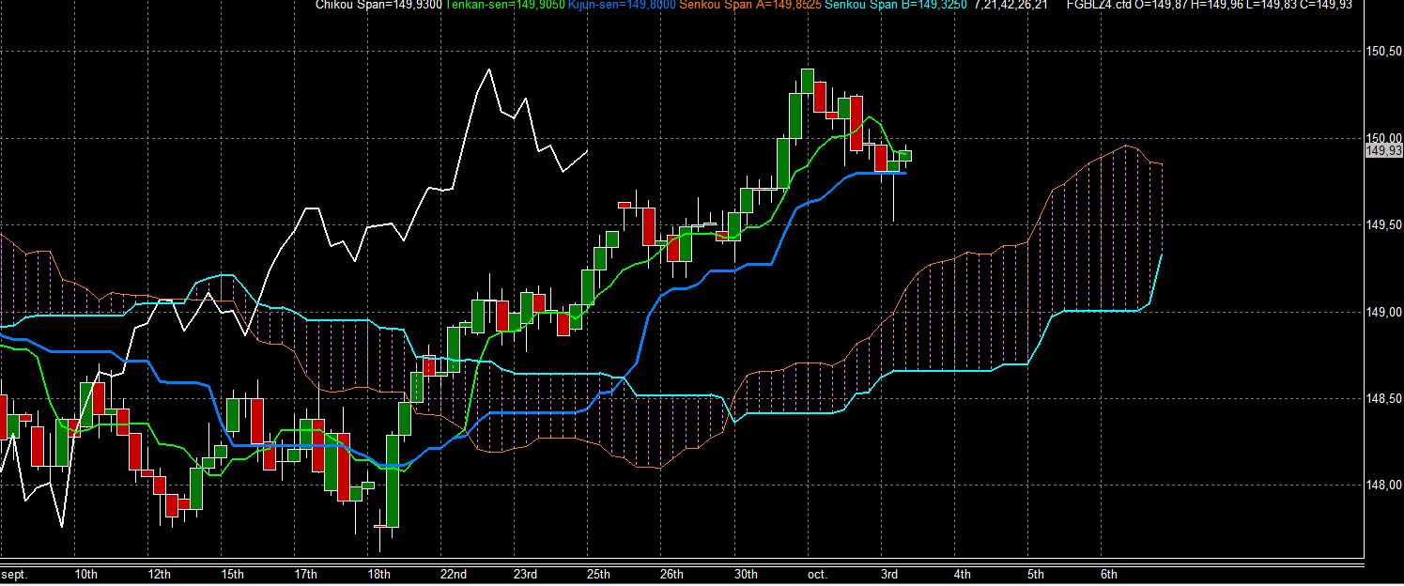
Task: Click the 17th date axis label
Action: point(305,574)
